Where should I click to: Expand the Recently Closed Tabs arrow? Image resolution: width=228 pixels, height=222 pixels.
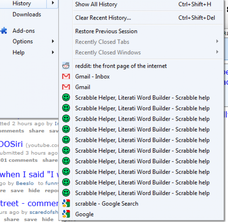click(x=217, y=42)
